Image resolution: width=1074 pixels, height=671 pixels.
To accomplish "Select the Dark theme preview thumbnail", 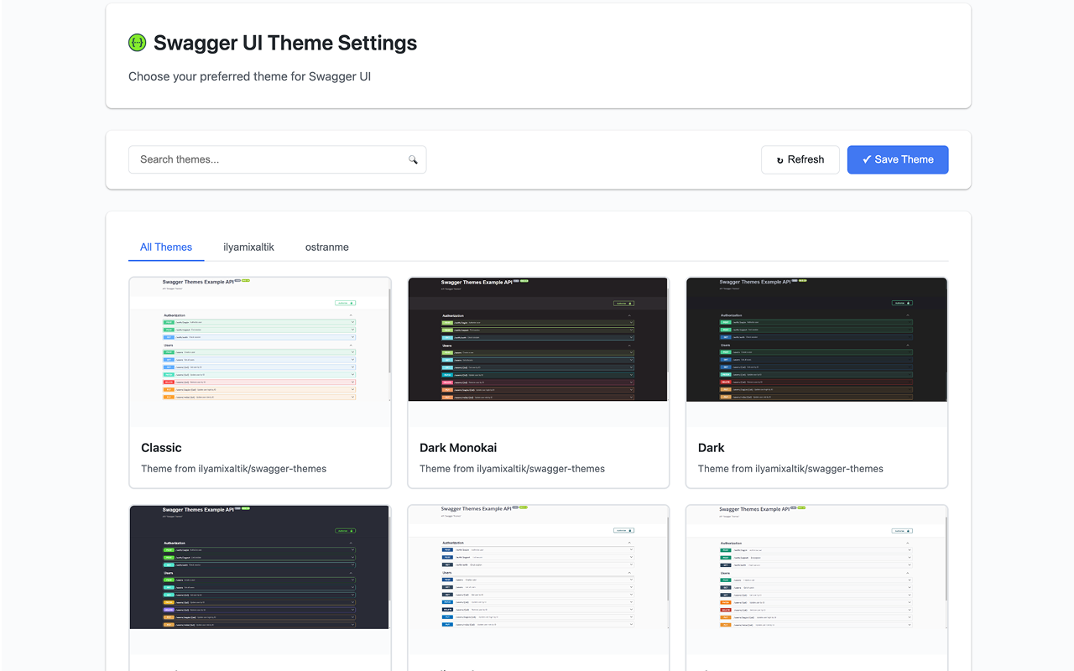I will tap(816, 339).
